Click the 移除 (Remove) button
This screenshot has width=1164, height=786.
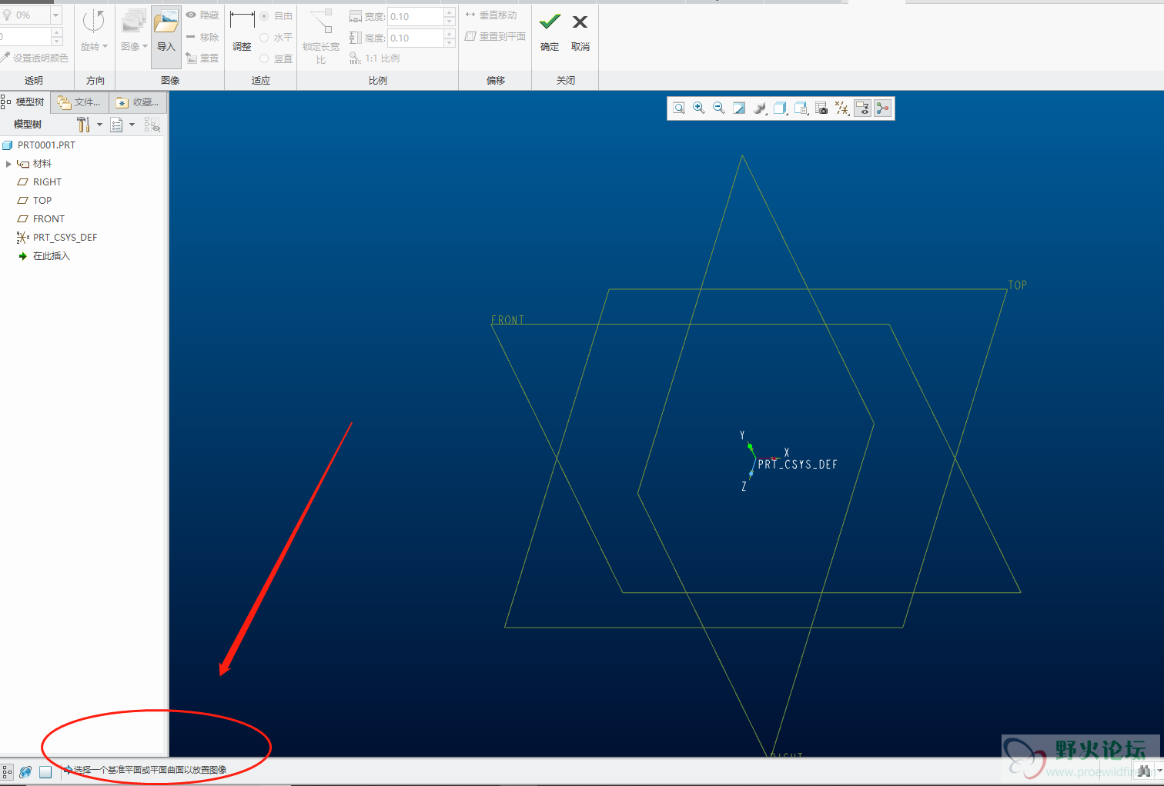(x=202, y=37)
